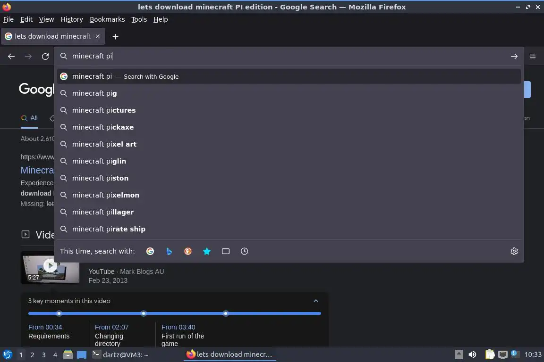
Task: Select the 'minecraft pictures' suggestion
Action: click(x=289, y=110)
